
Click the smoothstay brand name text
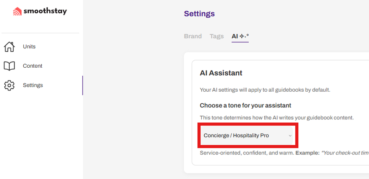45,11
